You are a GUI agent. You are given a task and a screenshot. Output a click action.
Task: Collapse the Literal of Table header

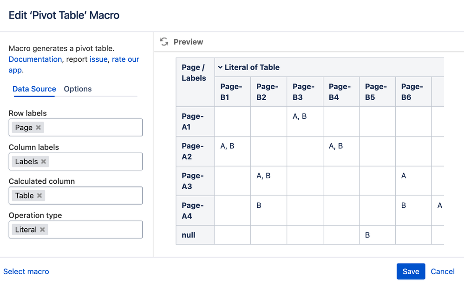point(220,68)
